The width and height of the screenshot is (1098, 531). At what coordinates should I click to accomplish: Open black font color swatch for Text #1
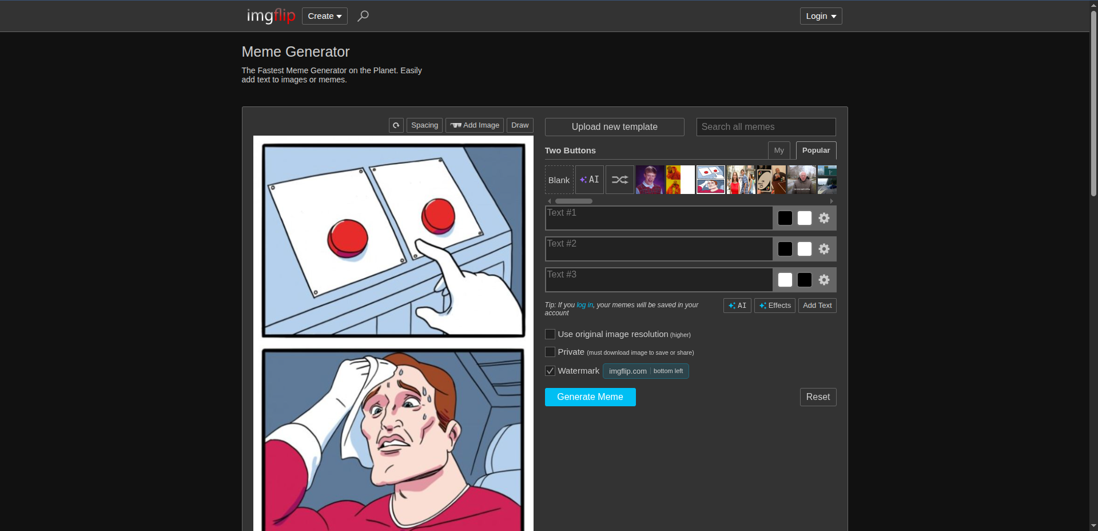[x=785, y=218]
